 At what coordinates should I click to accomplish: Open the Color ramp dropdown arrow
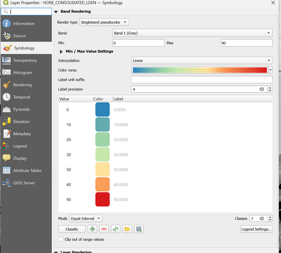click(x=271, y=70)
